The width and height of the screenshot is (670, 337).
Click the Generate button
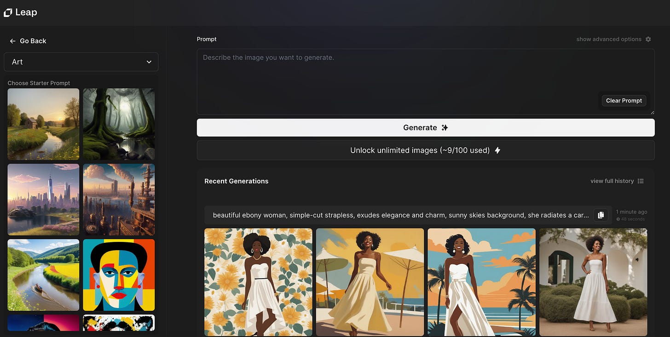pyautogui.click(x=426, y=128)
